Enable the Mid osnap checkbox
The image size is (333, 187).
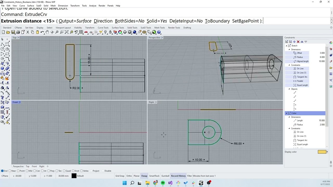coord(27,171)
